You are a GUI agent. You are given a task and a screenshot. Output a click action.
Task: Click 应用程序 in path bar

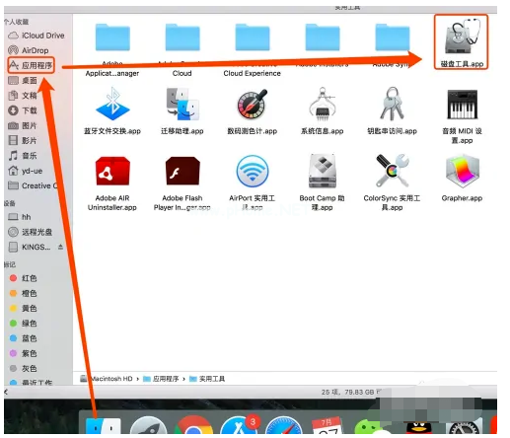[161, 379]
